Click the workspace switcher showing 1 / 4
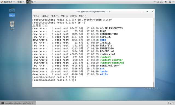The height and width of the screenshot is (105, 175). pyautogui.click(x=171, y=103)
